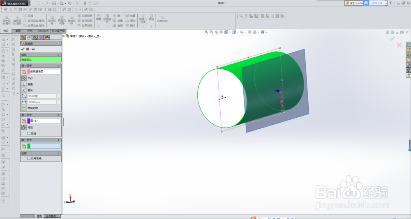The width and height of the screenshot is (411, 219).
Task: Click the section view icon
Action: (221, 32)
